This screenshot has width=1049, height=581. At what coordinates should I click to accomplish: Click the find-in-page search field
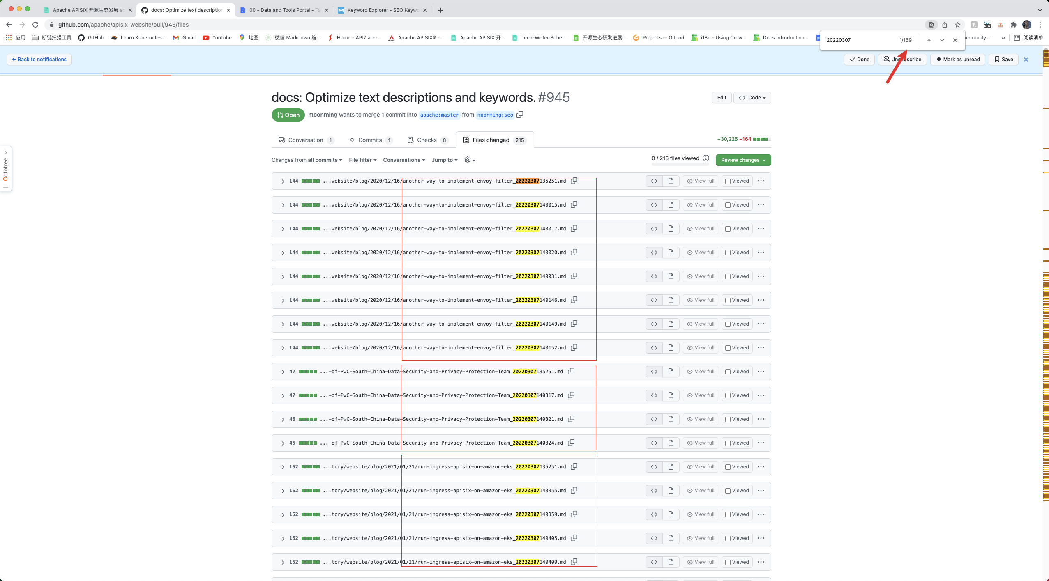point(859,40)
